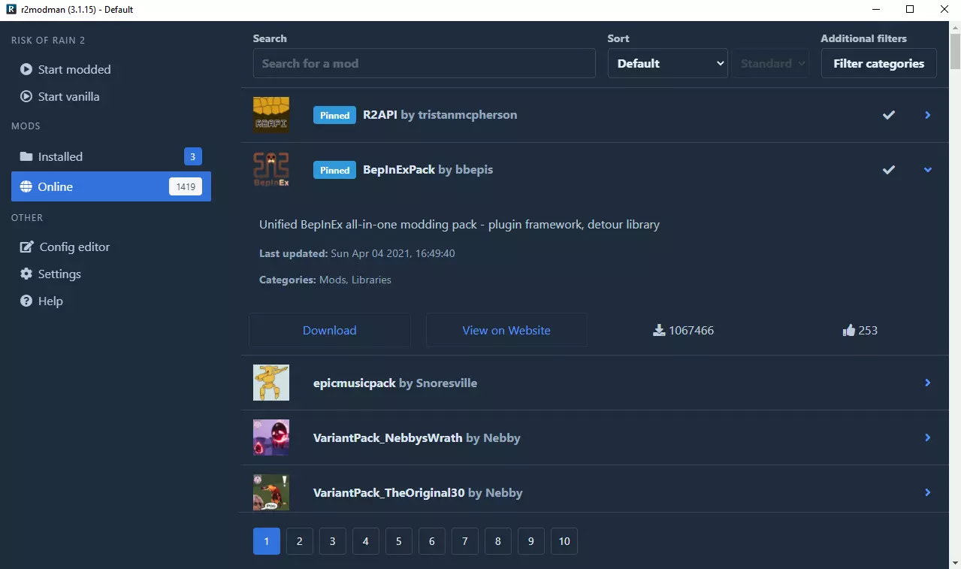The image size is (961, 569).
Task: Click the BepInEx mod logo thumbnail
Action: tap(271, 170)
